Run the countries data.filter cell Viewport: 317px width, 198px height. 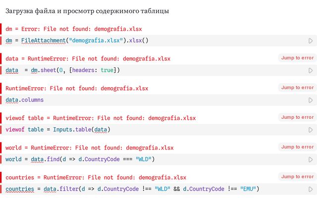pyautogui.click(x=311, y=189)
